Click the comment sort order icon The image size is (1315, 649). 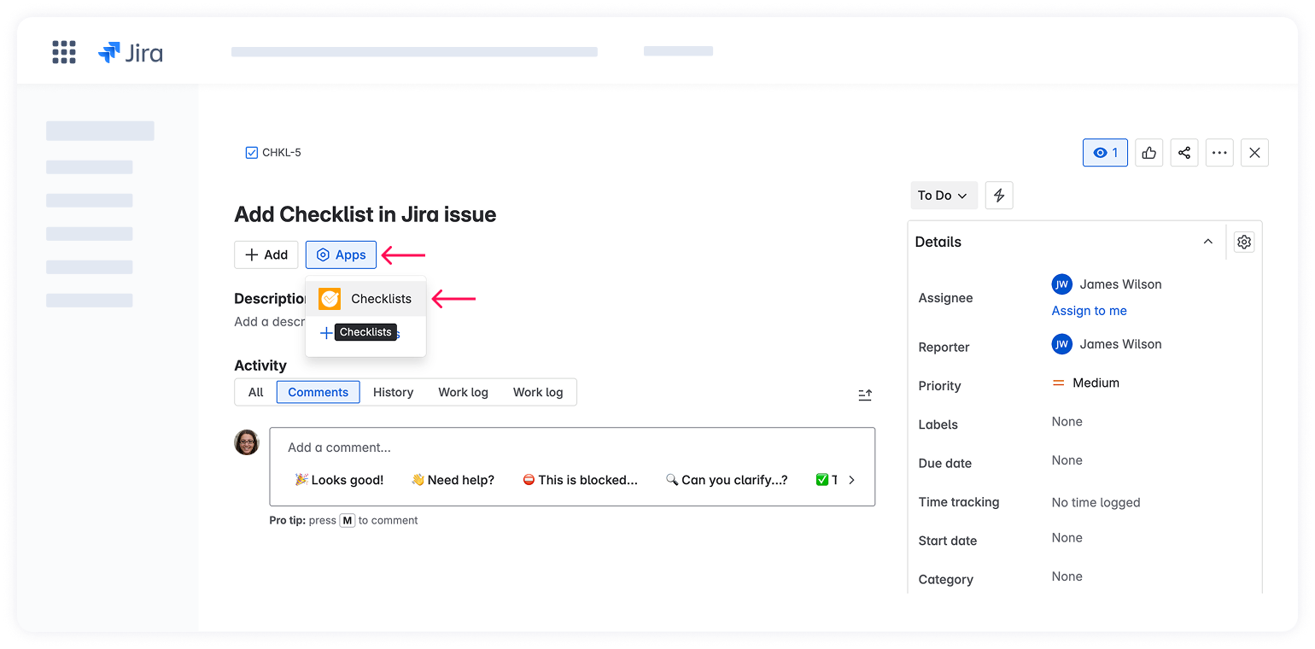864,395
